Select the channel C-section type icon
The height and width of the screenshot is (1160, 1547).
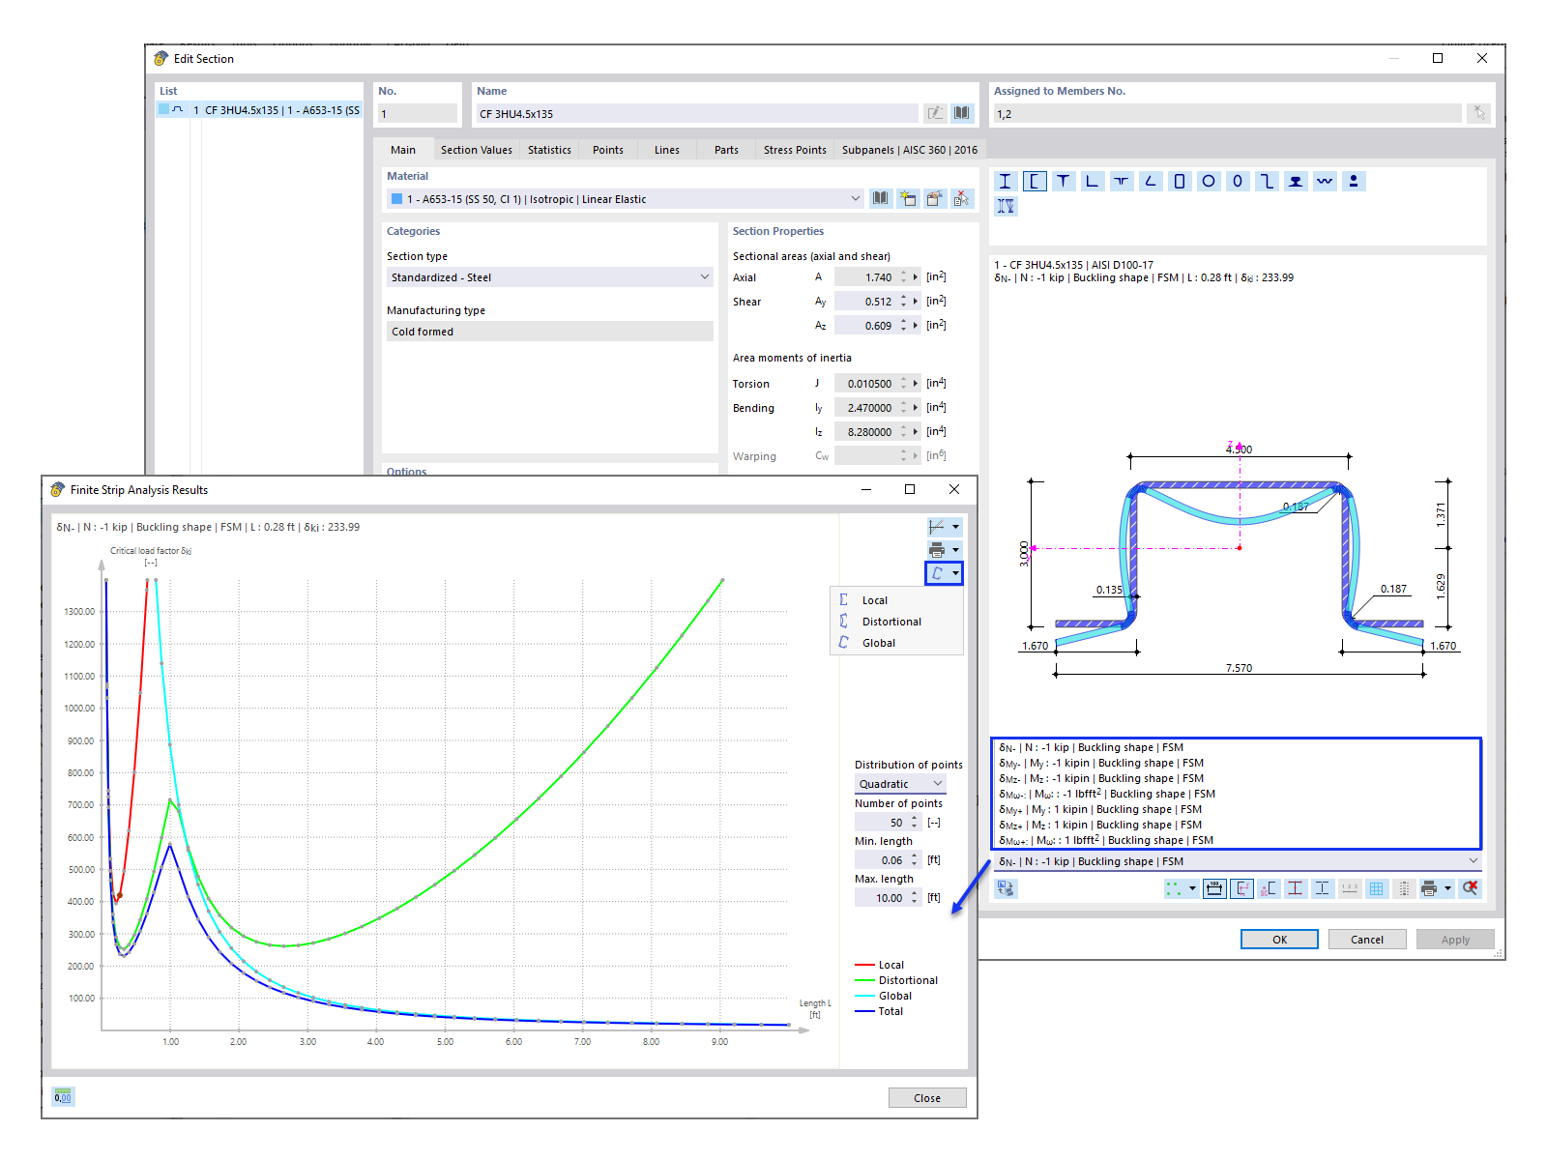click(1035, 181)
